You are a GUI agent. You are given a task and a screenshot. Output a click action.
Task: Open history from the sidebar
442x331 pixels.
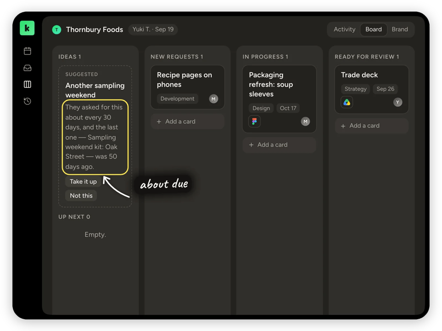[x=27, y=101]
